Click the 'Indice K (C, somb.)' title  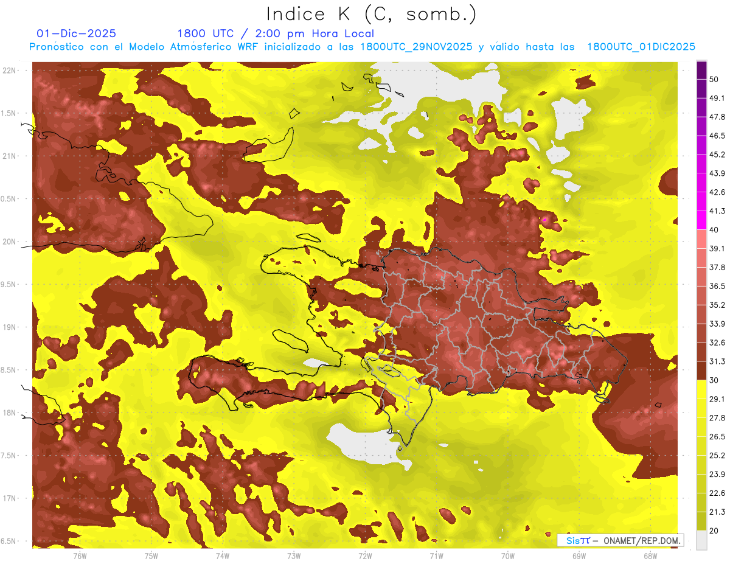click(371, 14)
